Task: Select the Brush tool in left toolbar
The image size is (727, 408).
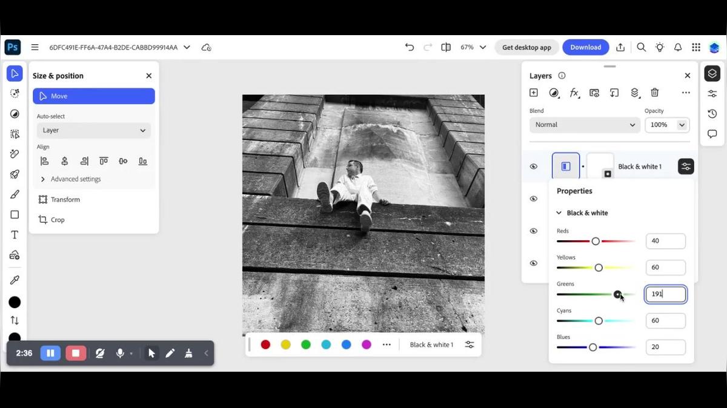Action: [x=15, y=194]
